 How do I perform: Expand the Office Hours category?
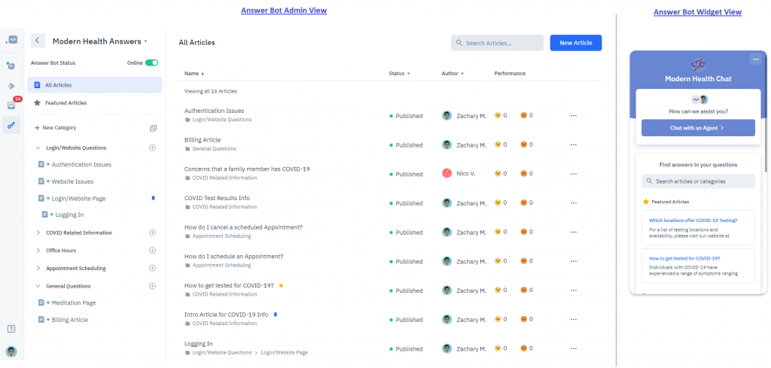point(38,251)
